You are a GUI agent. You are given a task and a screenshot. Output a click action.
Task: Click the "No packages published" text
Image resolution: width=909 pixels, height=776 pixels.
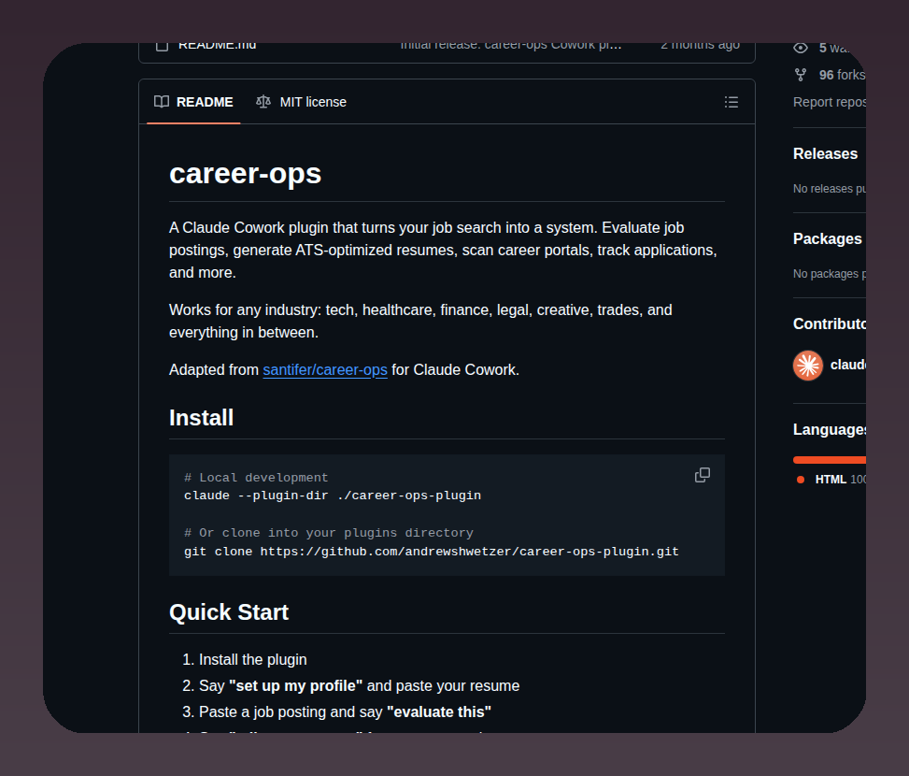(830, 274)
